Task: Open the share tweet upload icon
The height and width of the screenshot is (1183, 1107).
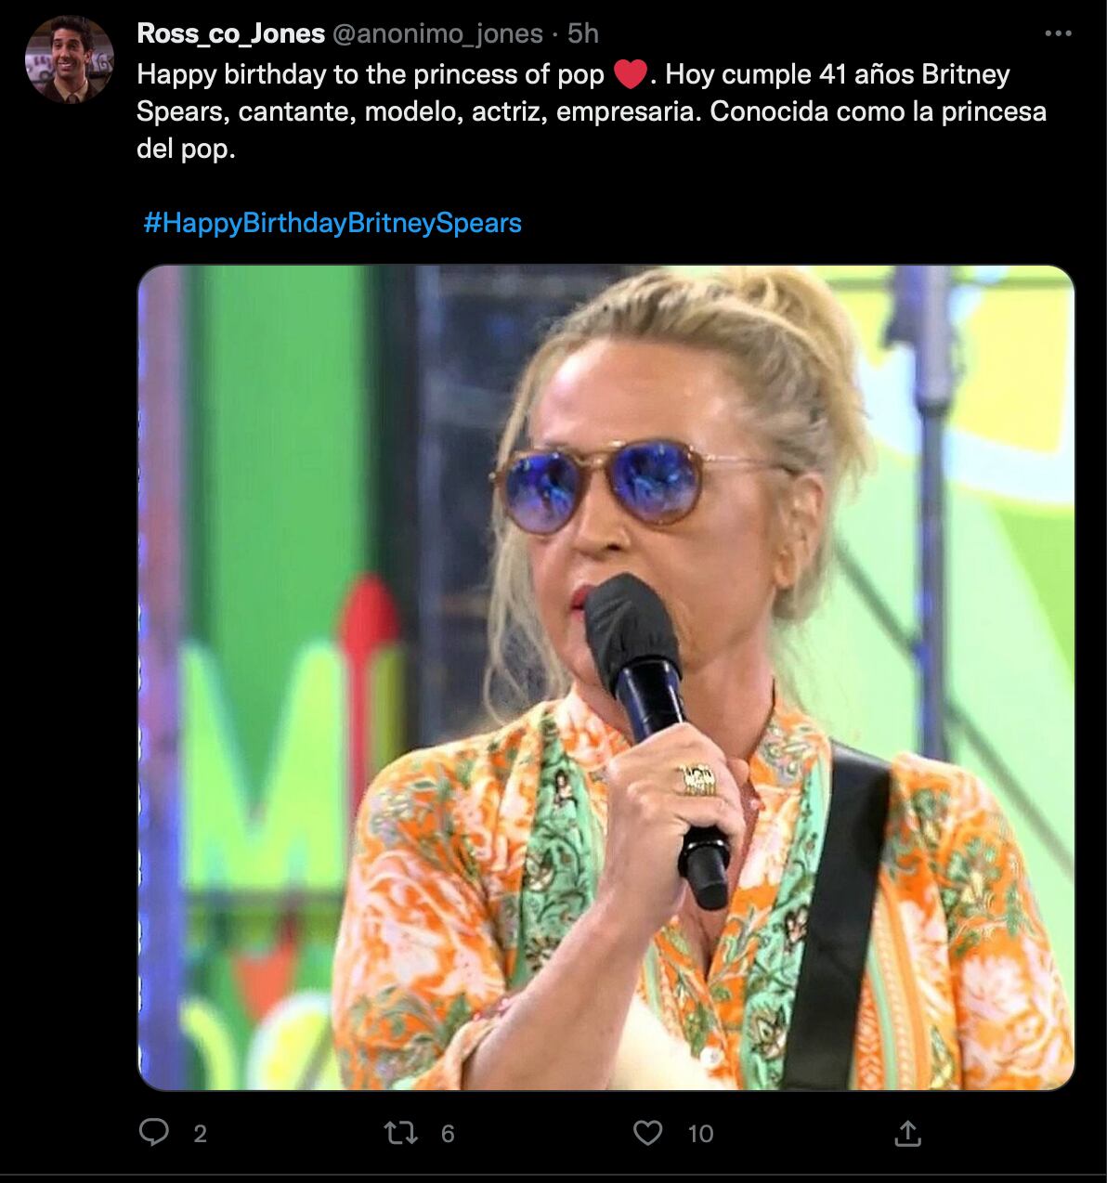Action: coord(906,1132)
